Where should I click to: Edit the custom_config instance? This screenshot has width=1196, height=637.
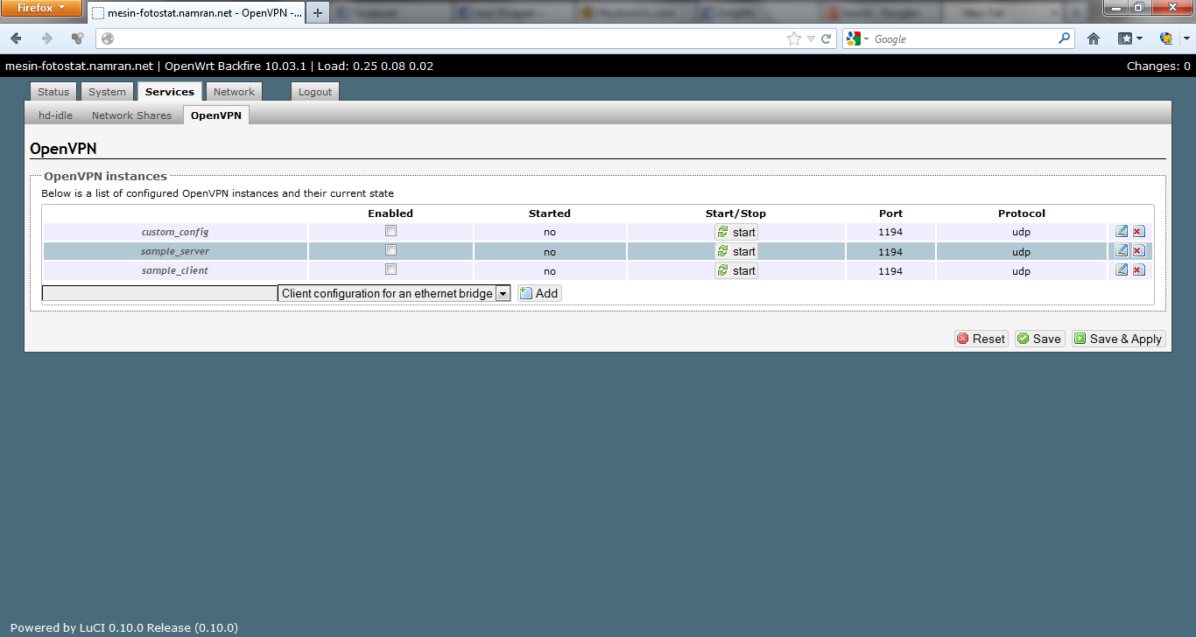1122,232
